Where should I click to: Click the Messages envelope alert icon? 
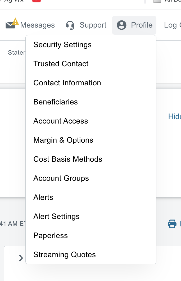(x=11, y=24)
